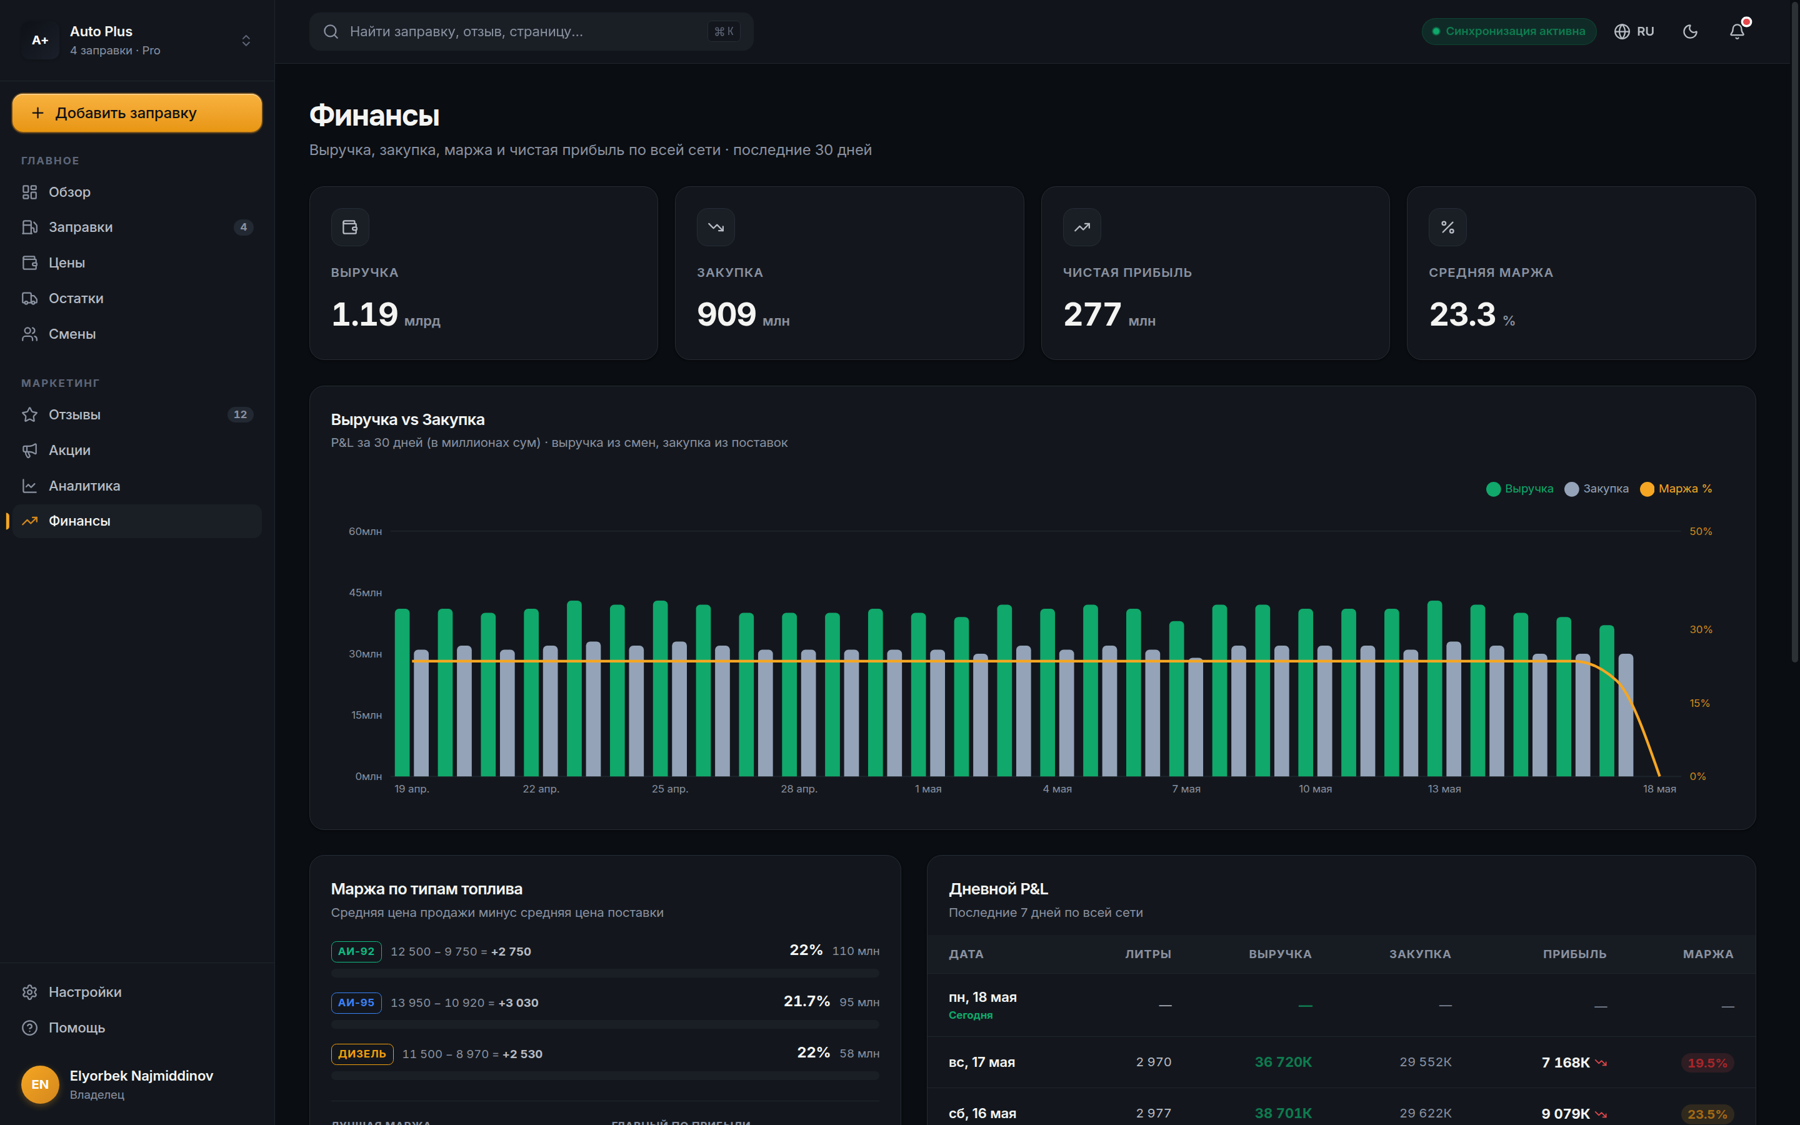
Task: Click the АИ-92 margin progress bar
Action: (605, 973)
